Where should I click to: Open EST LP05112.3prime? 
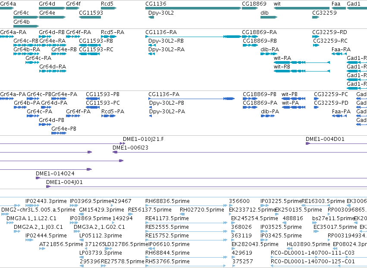[x=100, y=236]
